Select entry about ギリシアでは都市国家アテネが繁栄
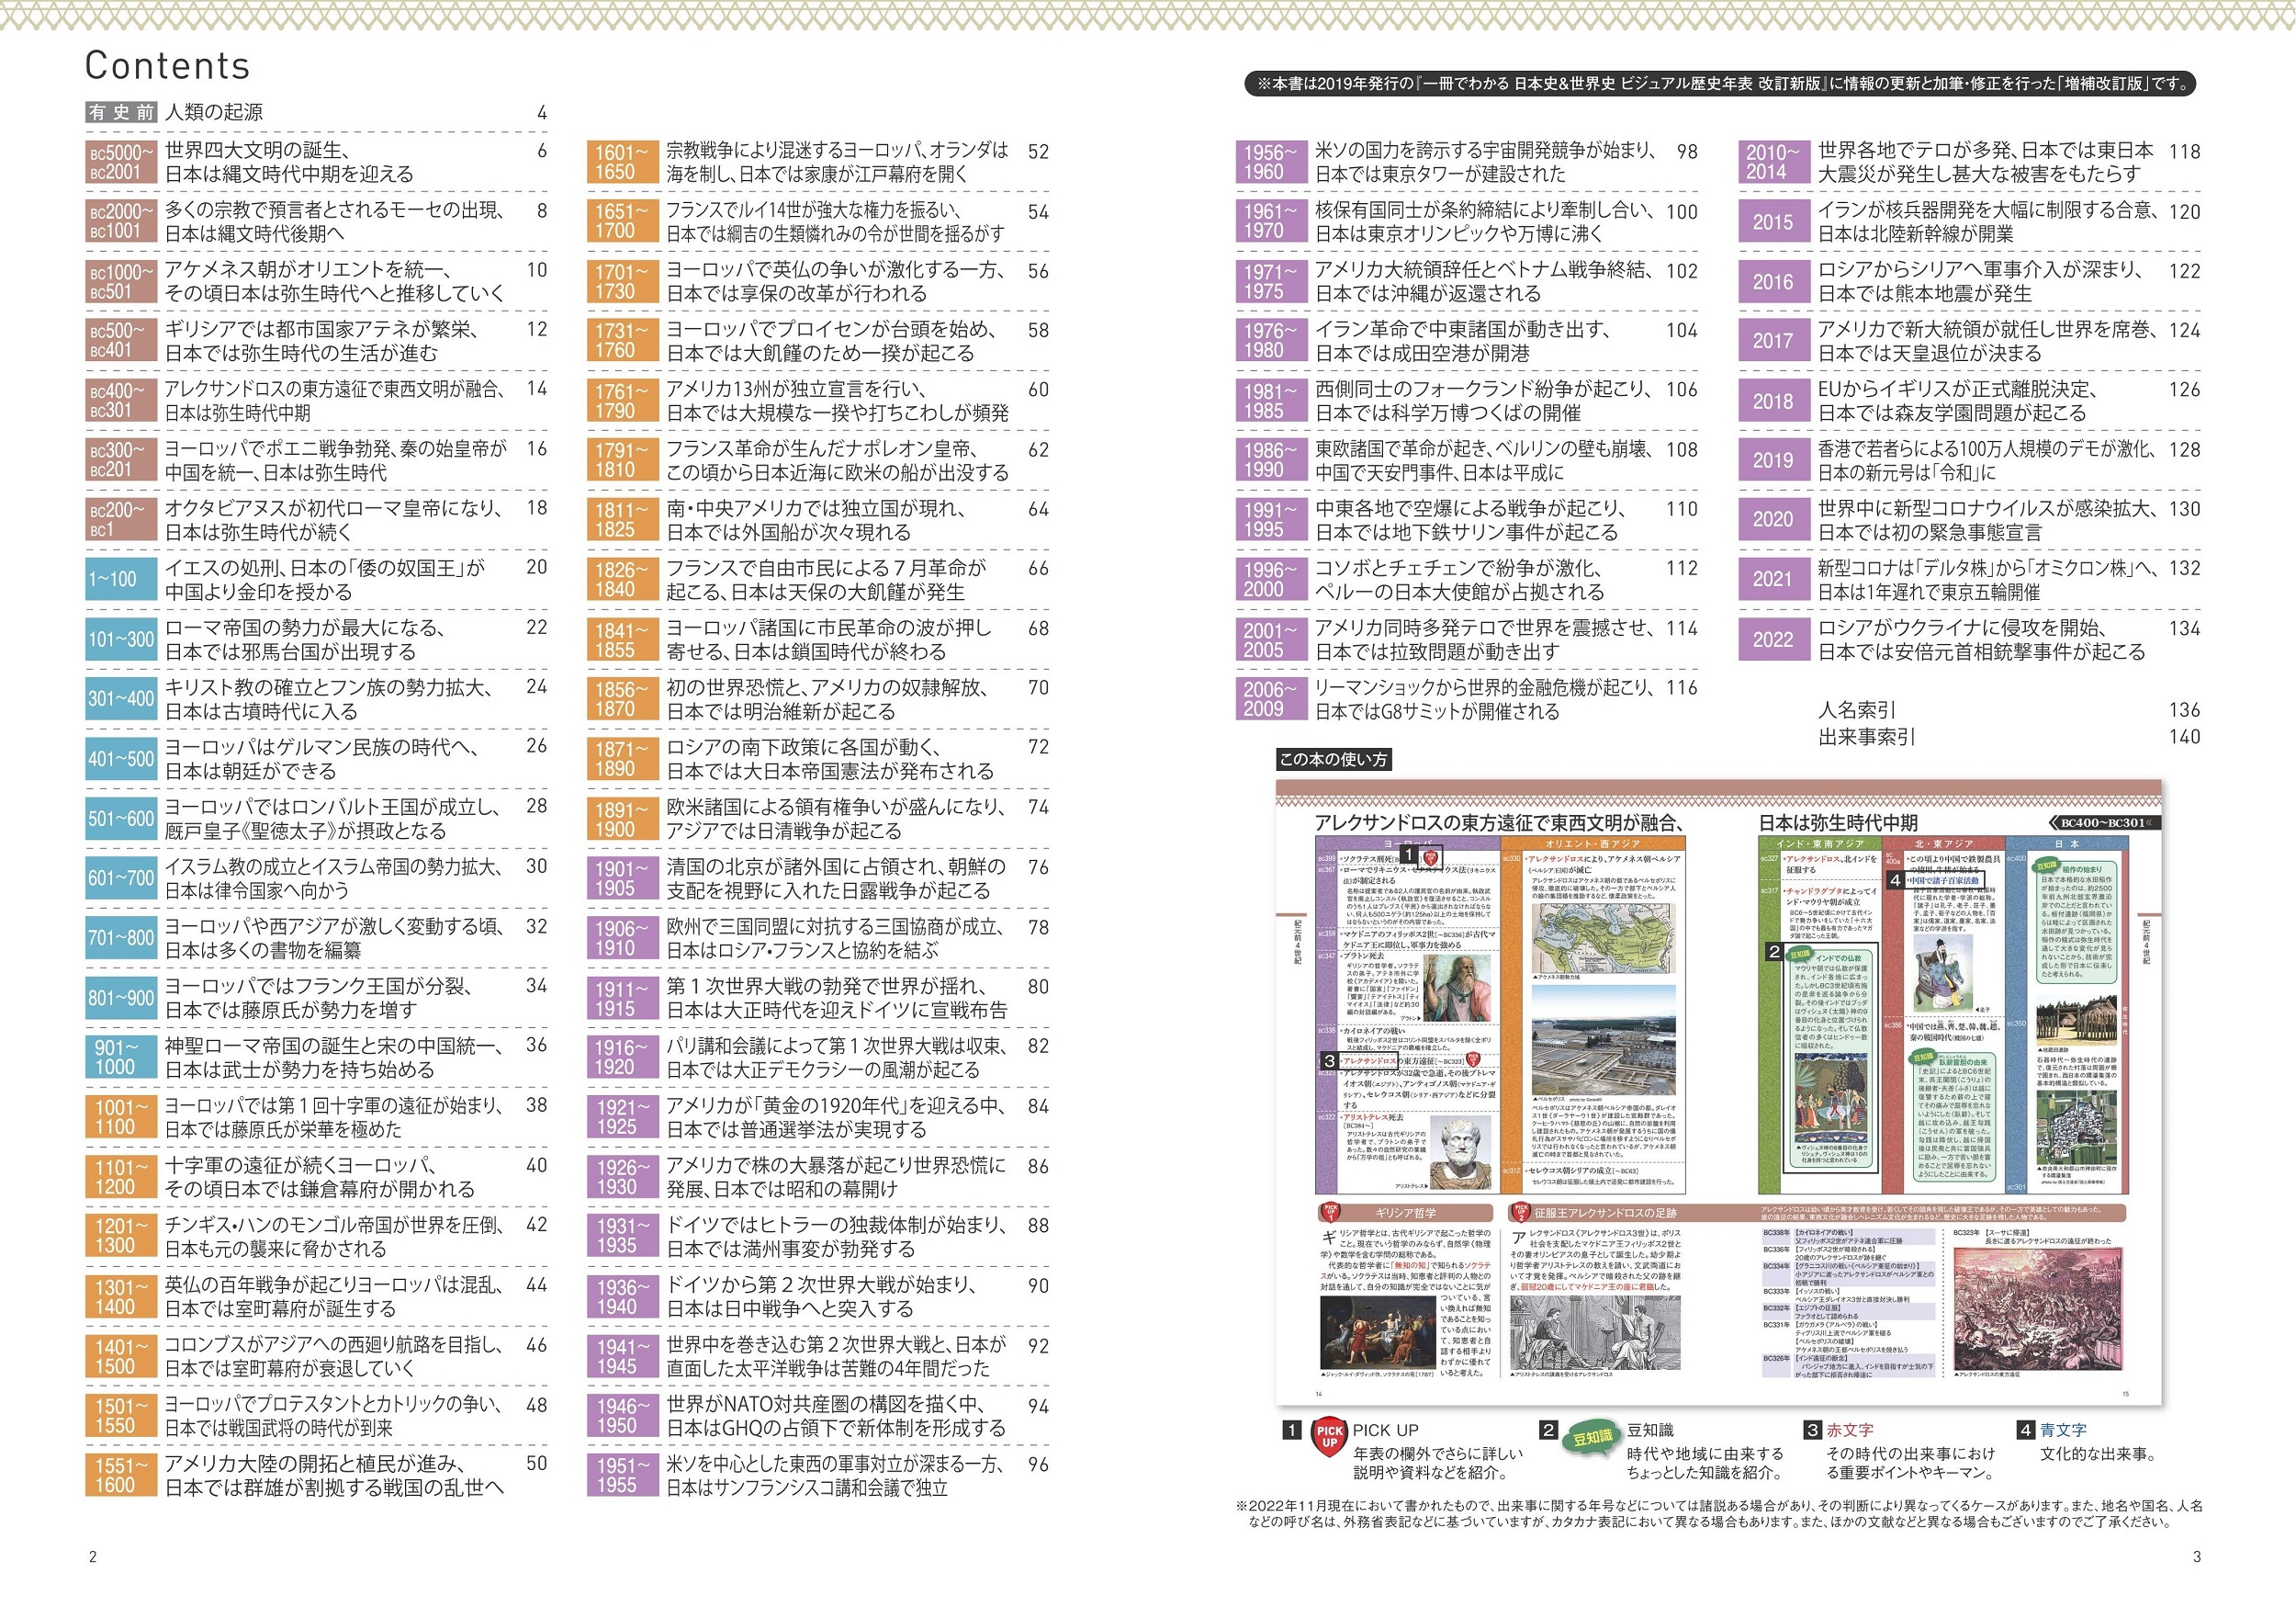 pos(322,341)
